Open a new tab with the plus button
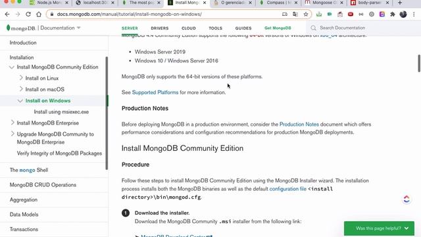 (x=400, y=3)
